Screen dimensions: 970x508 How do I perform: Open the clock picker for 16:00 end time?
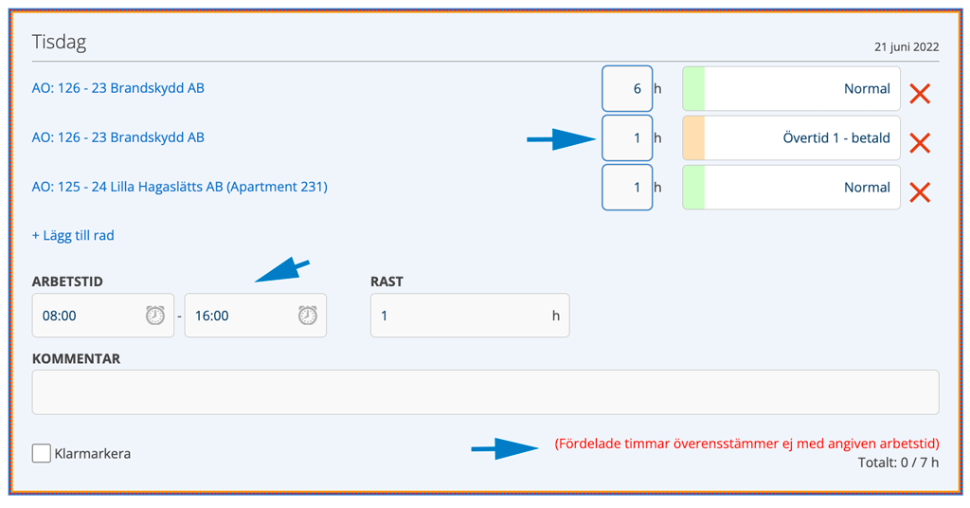308,315
